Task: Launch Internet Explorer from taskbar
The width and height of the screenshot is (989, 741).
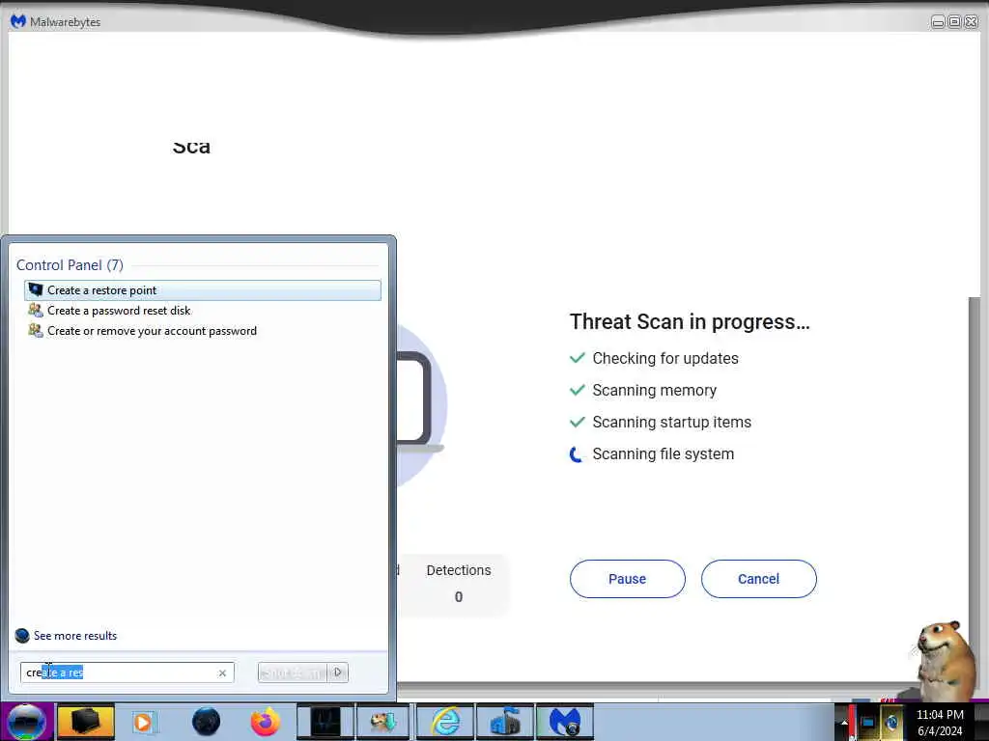Action: (x=444, y=722)
